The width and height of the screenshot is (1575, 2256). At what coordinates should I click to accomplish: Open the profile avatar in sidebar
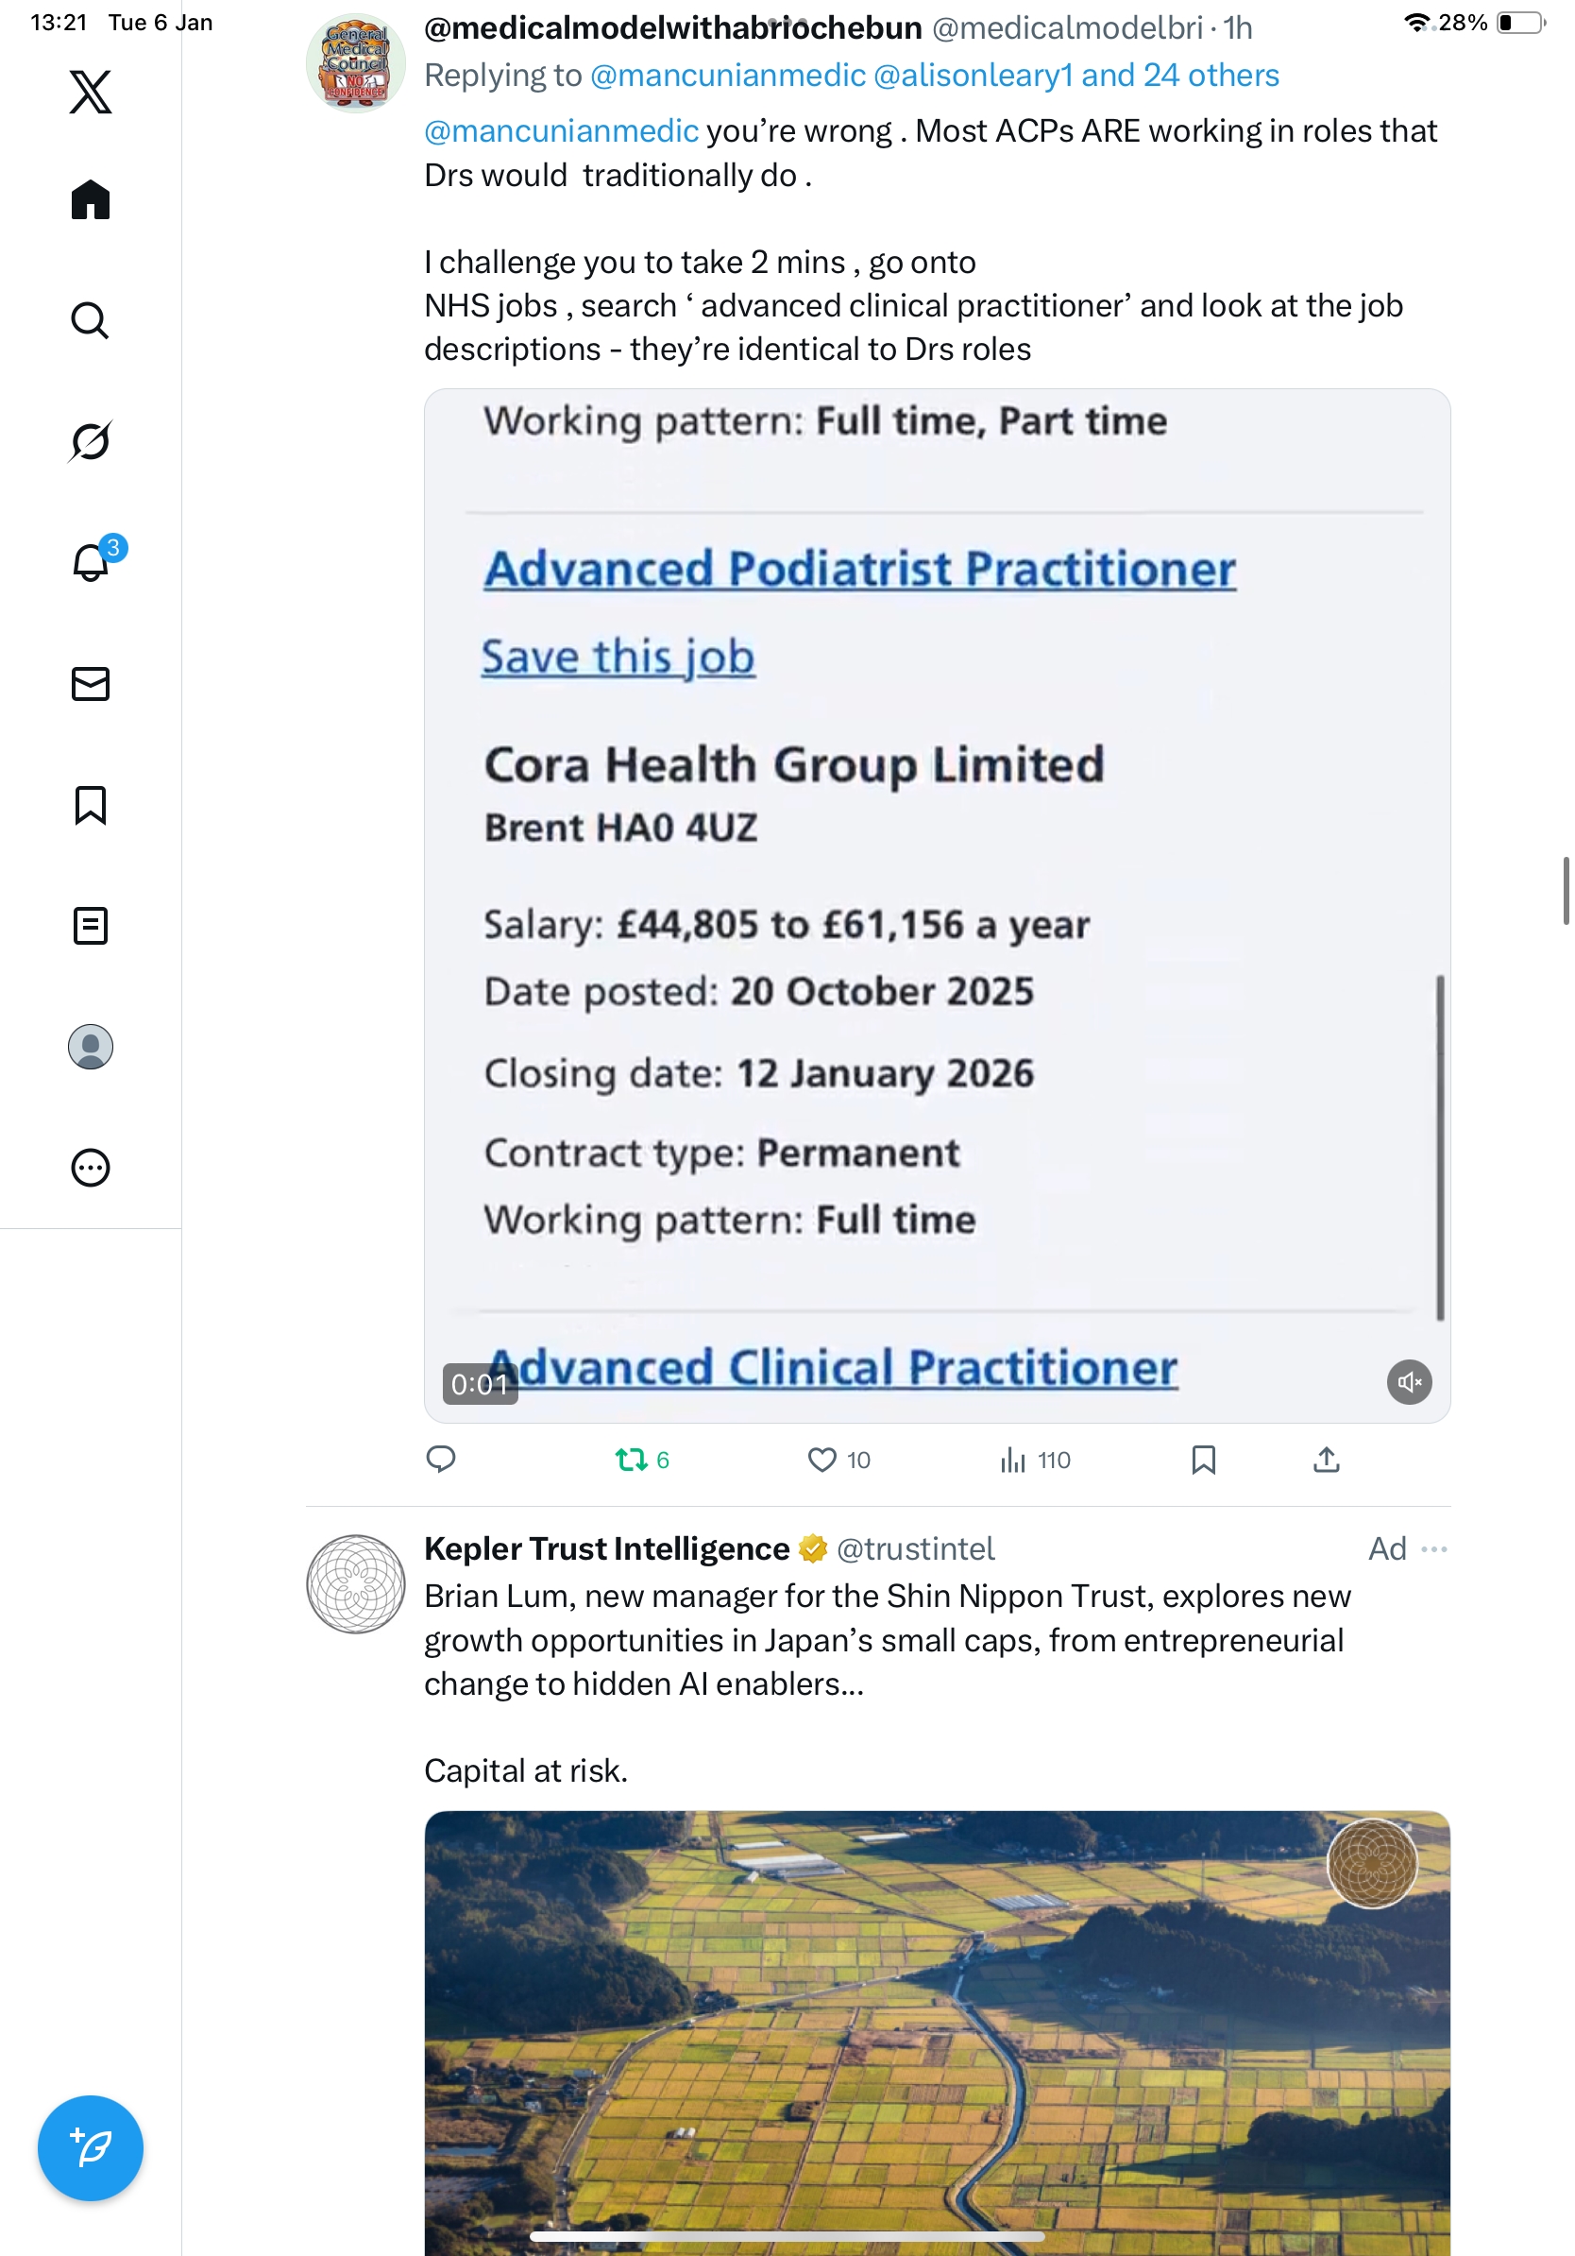91,1047
